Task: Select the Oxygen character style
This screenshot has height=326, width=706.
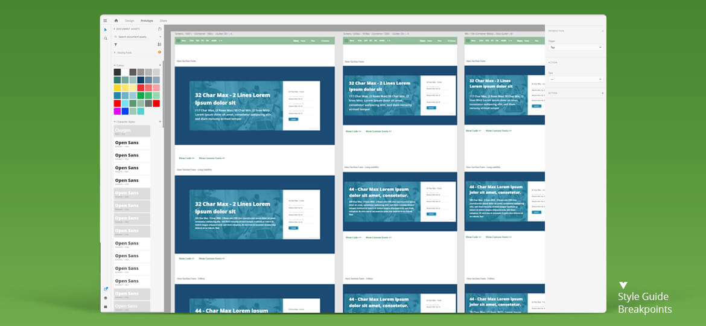Action: [x=132, y=131]
